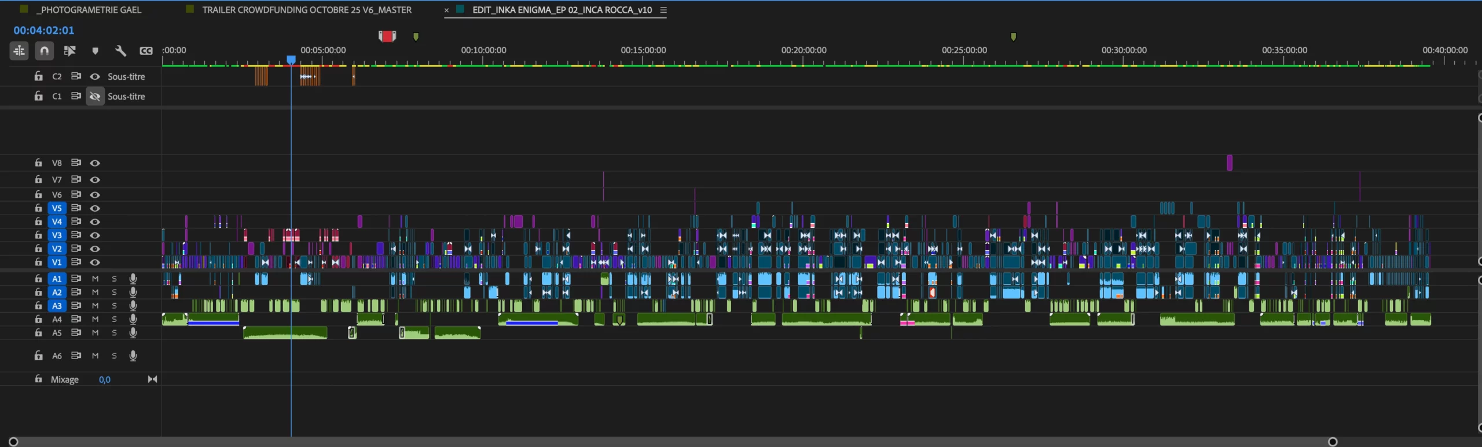Click the lock icon for track V8
1482x447 pixels.
pyautogui.click(x=38, y=163)
